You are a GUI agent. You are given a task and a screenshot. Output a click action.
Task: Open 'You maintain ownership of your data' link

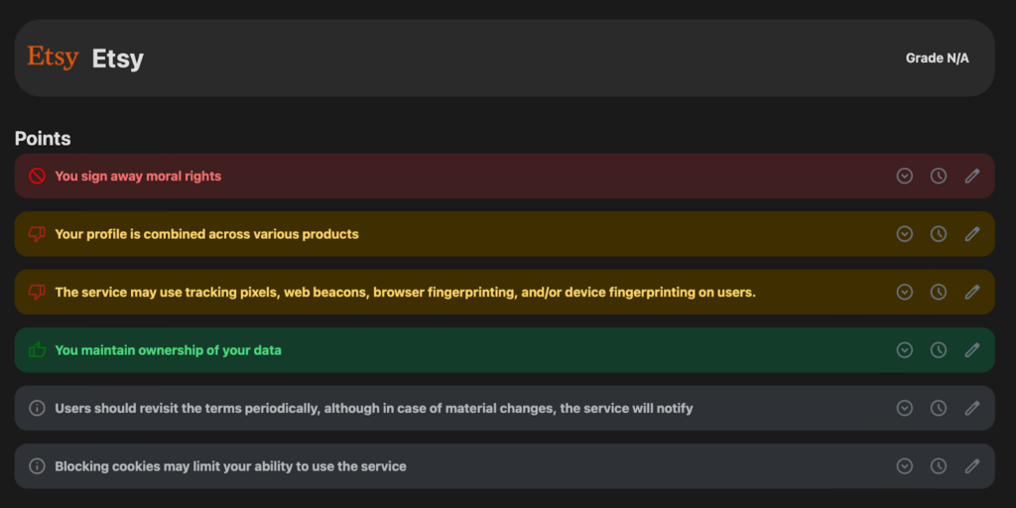point(168,350)
